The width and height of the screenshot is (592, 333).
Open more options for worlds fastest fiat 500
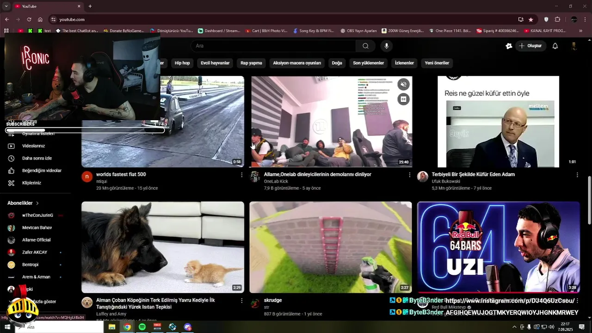pos(241,175)
